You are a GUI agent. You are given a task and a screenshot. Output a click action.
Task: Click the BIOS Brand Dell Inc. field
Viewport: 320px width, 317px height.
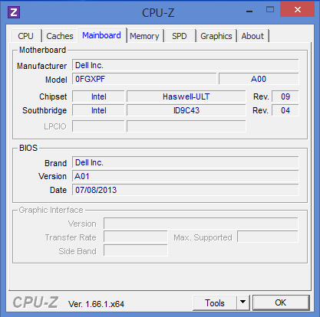point(186,162)
